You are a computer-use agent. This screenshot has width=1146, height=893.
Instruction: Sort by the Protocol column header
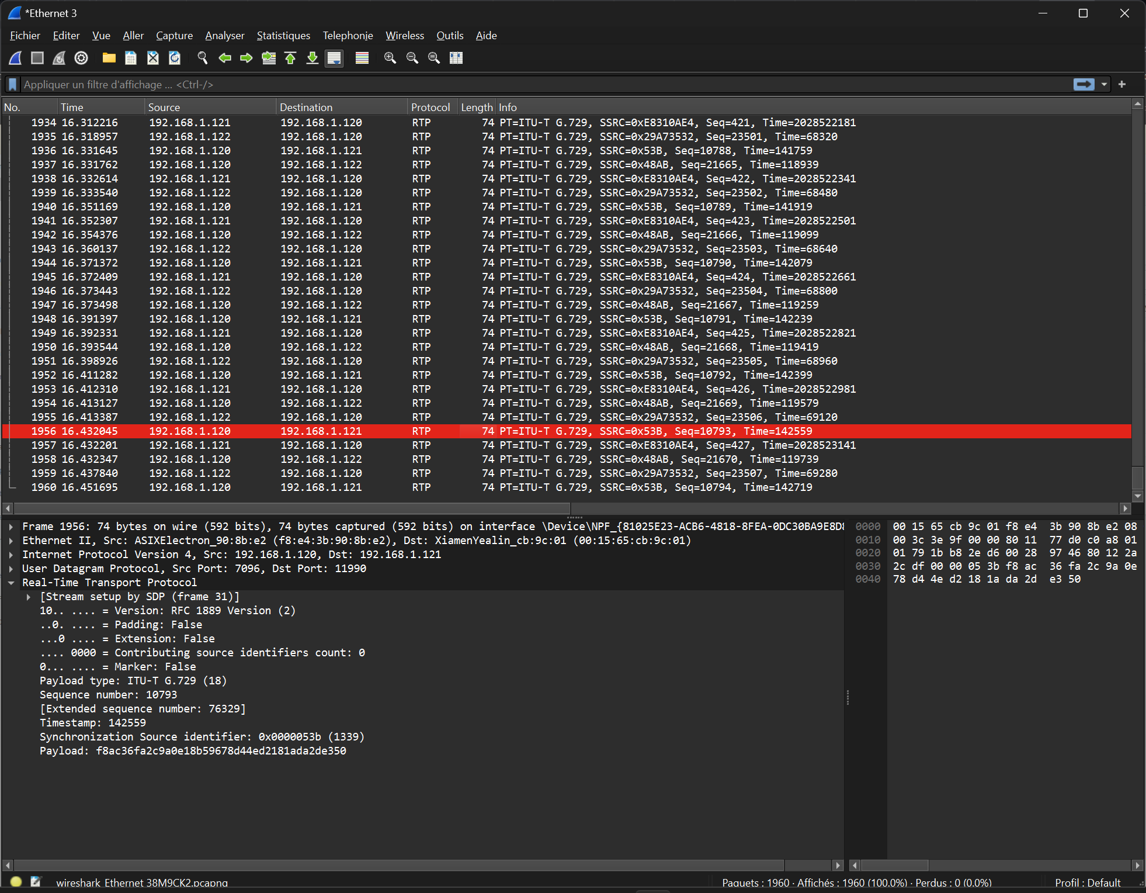pos(432,108)
